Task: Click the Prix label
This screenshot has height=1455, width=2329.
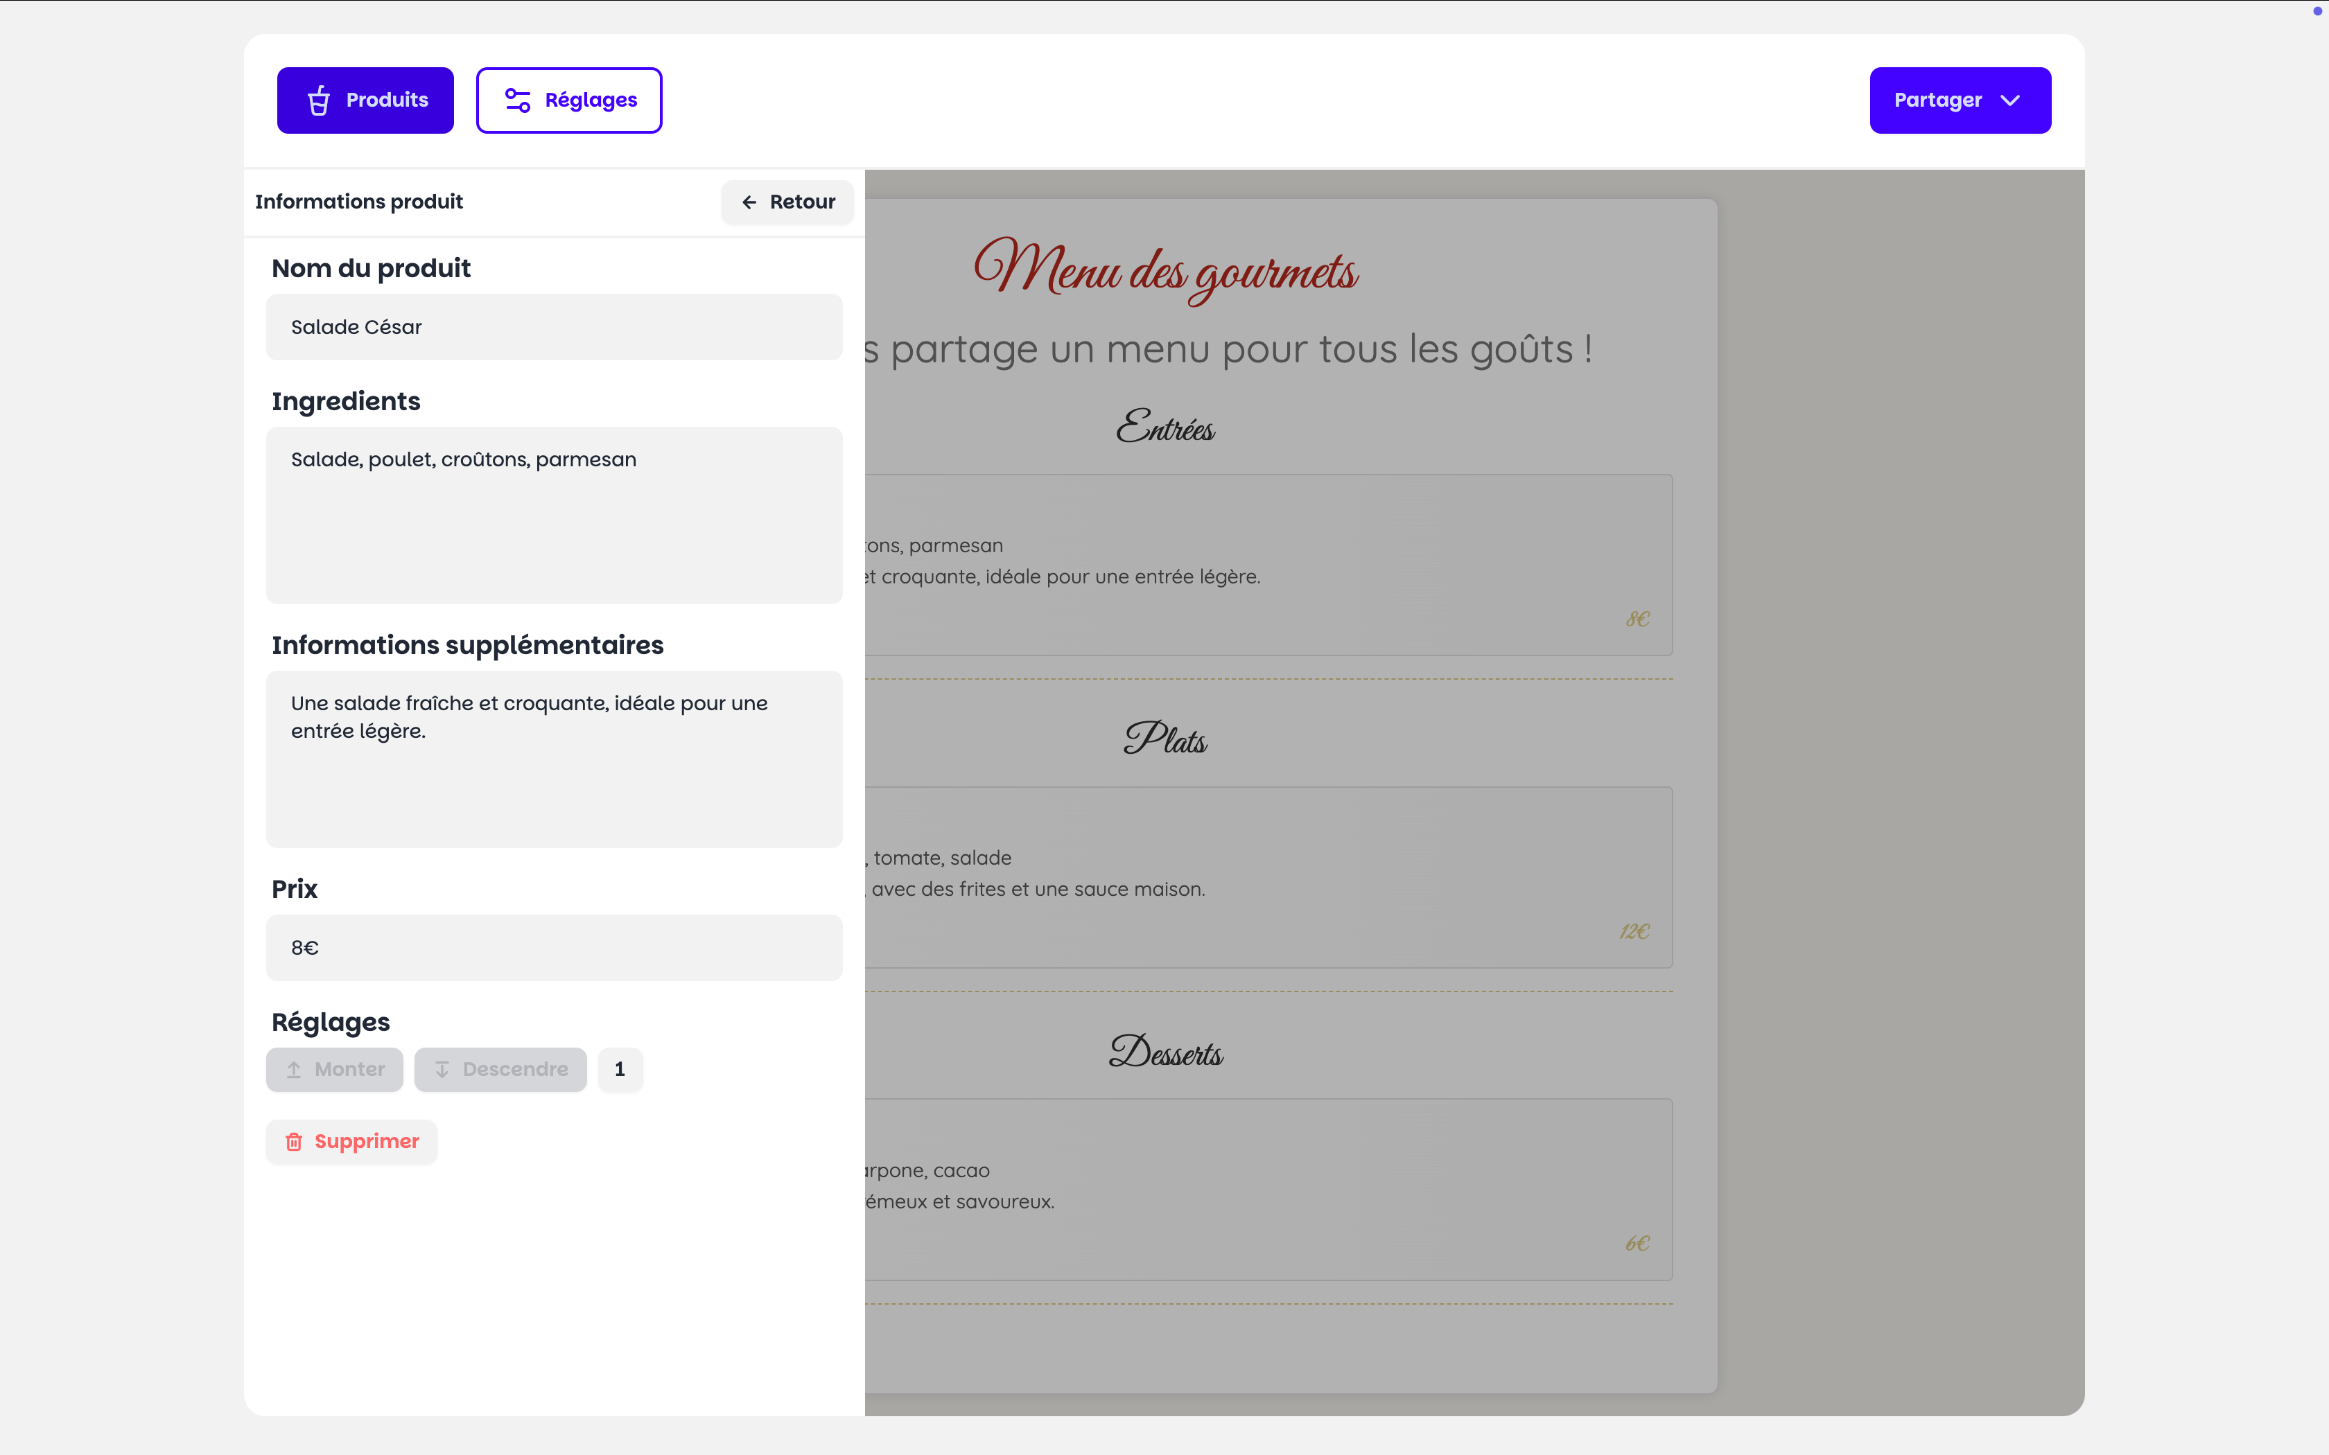Action: tap(293, 889)
